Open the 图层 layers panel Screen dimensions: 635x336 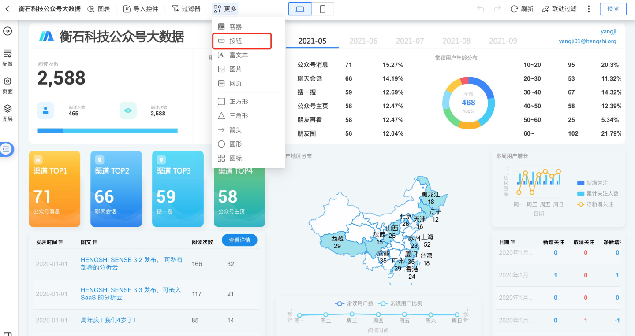click(7, 112)
